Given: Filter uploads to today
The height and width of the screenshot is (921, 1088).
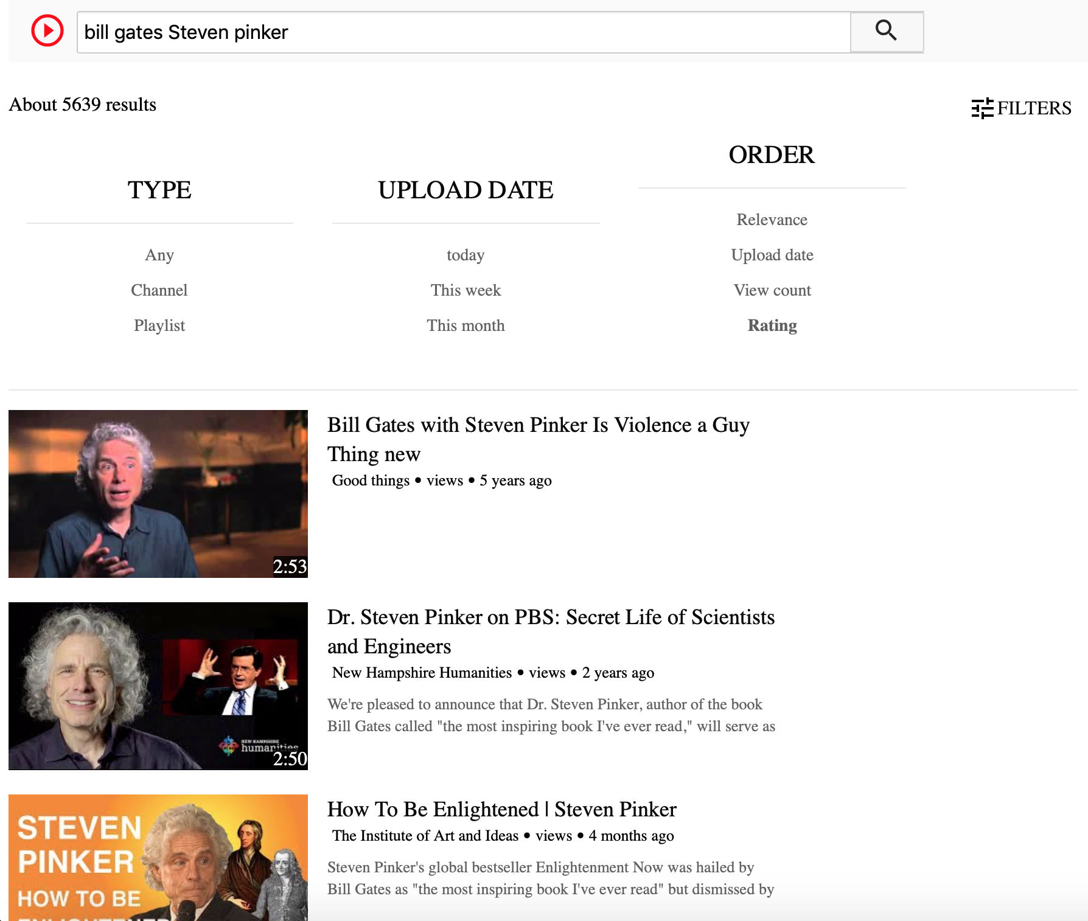Looking at the screenshot, I should pyautogui.click(x=466, y=255).
